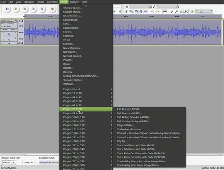The image size is (224, 170).
Task: Click the output volume speaker icon
Action: (127, 7)
